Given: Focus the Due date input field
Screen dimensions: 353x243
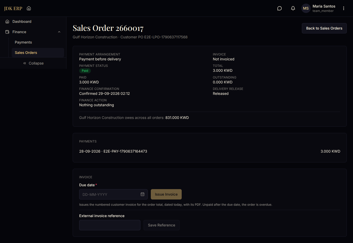Looking at the screenshot, I should (x=113, y=194).
